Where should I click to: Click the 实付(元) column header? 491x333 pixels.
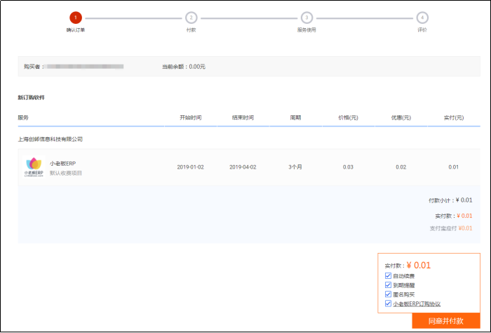tap(454, 117)
